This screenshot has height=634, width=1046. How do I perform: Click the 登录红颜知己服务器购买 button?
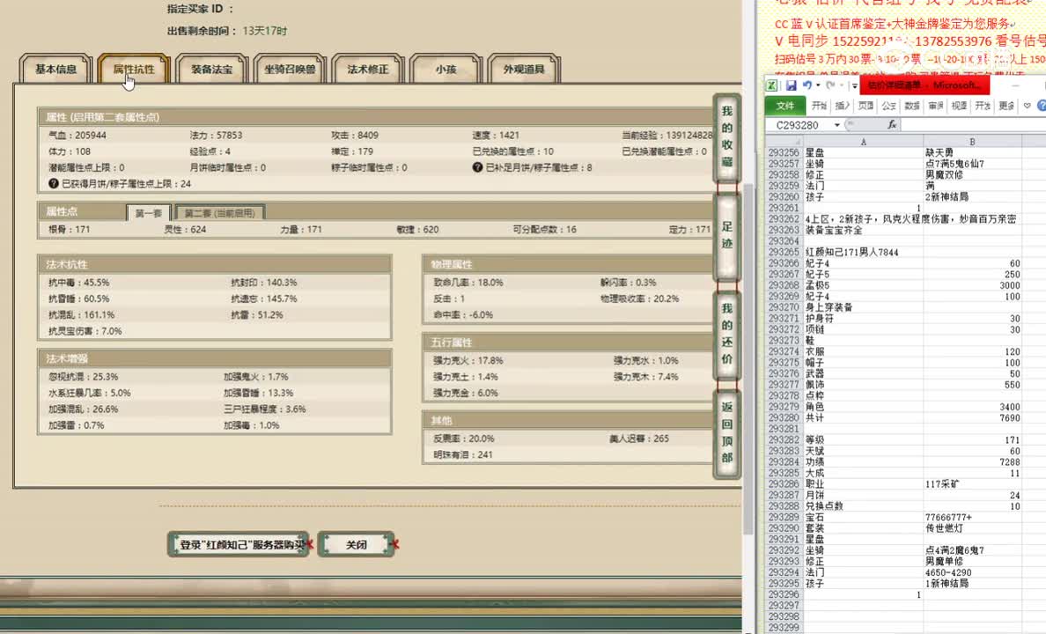237,545
